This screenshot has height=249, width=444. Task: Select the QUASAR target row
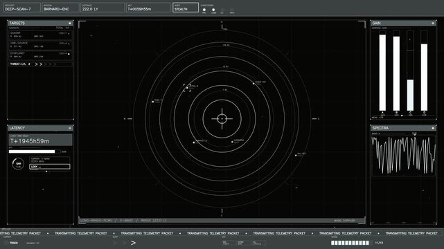[40, 35]
